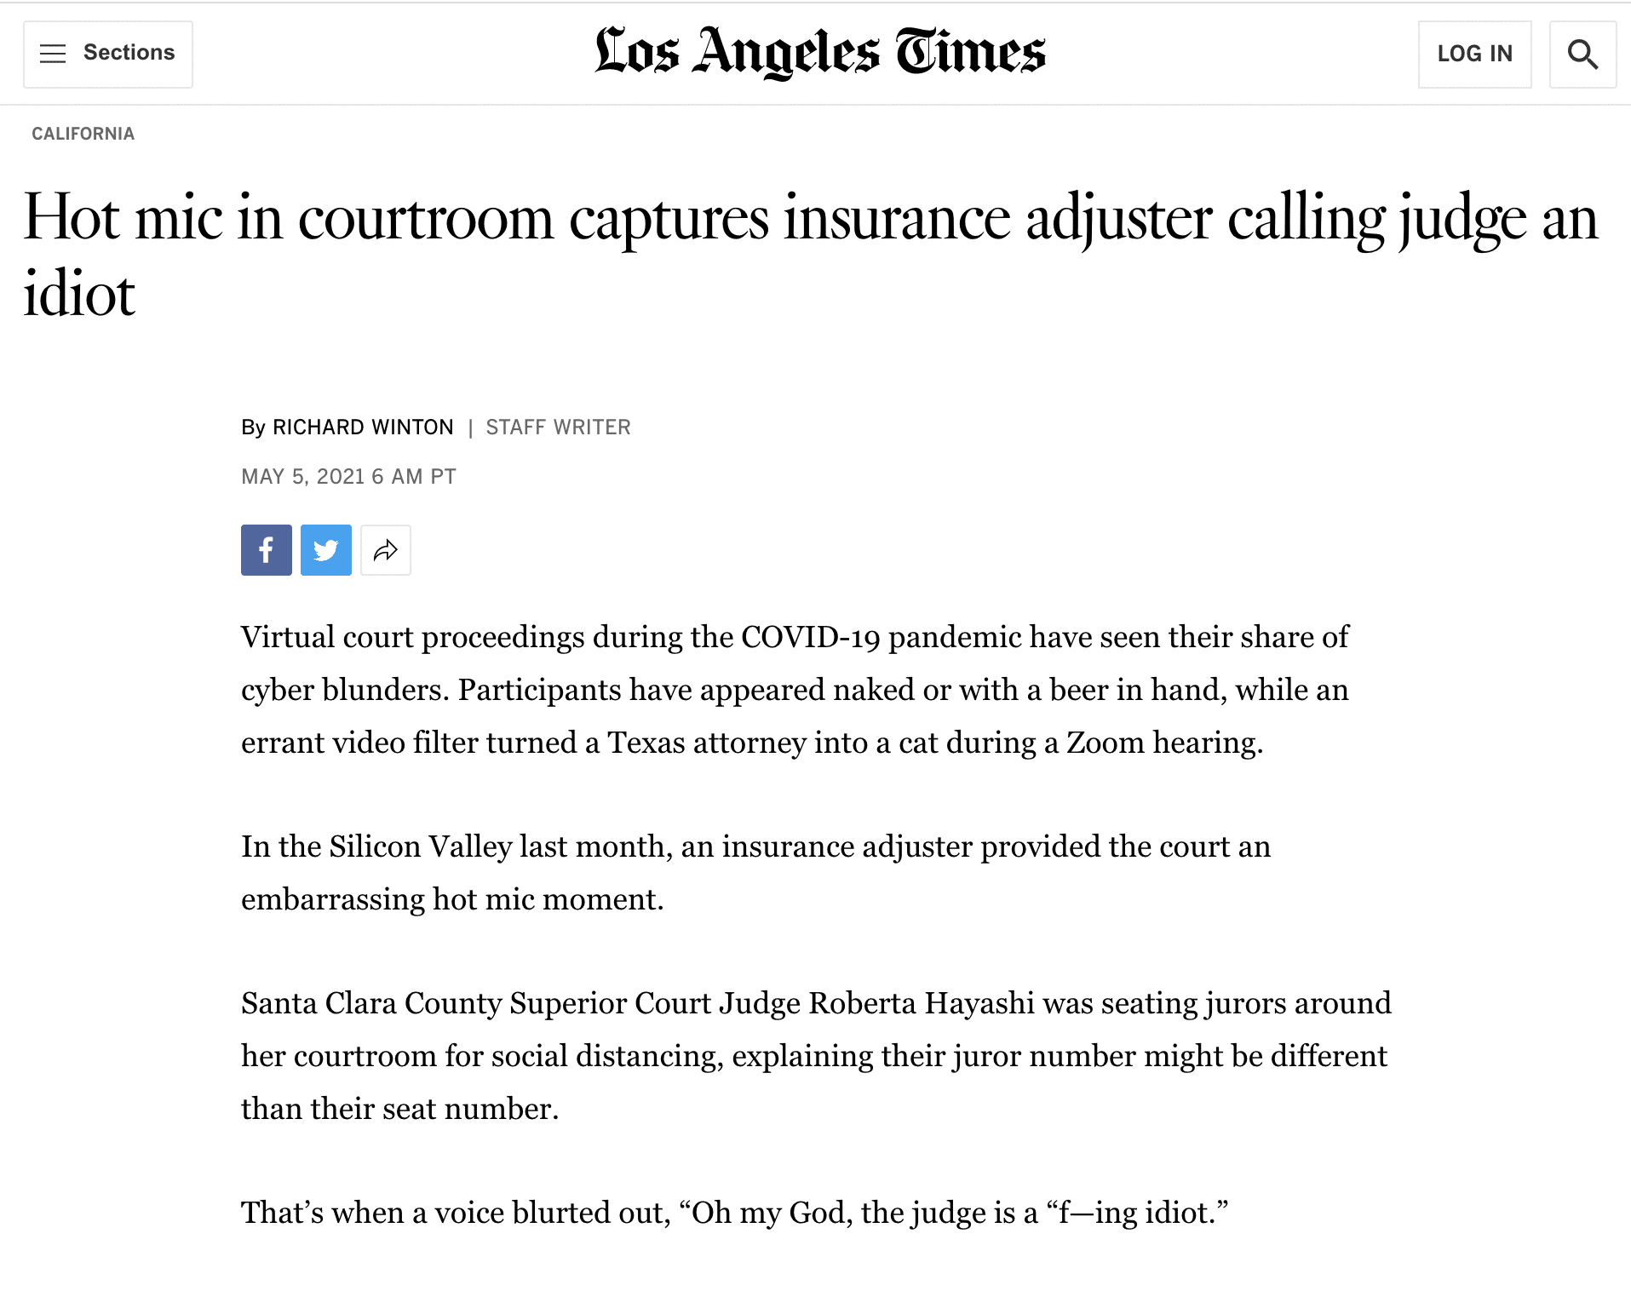Click author name Richard Winton

tap(363, 427)
